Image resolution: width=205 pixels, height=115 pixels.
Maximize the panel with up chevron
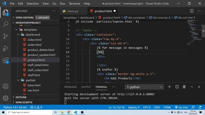(x=192, y=87)
